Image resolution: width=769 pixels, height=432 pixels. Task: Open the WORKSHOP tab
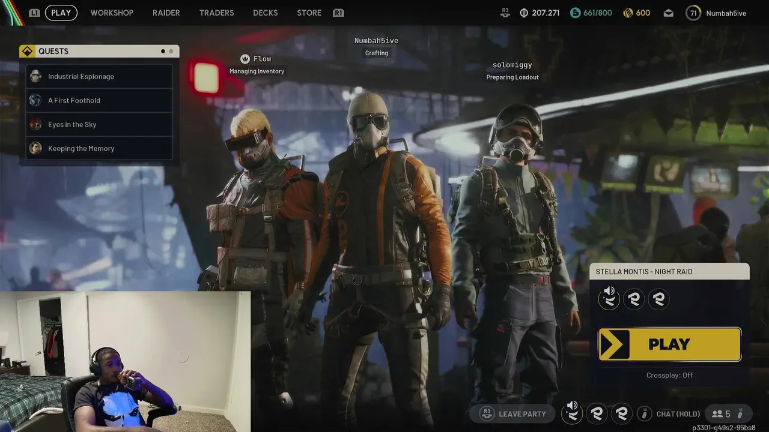coord(112,13)
